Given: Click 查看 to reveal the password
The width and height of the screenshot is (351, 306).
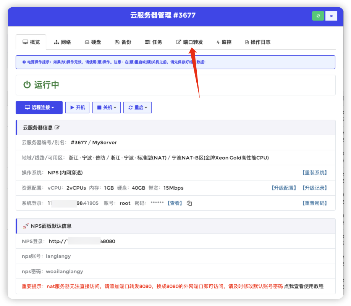Looking at the screenshot, I should [x=175, y=203].
